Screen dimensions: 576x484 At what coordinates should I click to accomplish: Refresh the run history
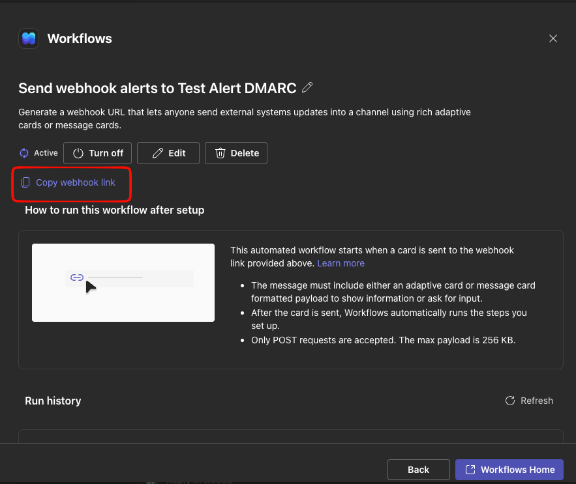(529, 401)
